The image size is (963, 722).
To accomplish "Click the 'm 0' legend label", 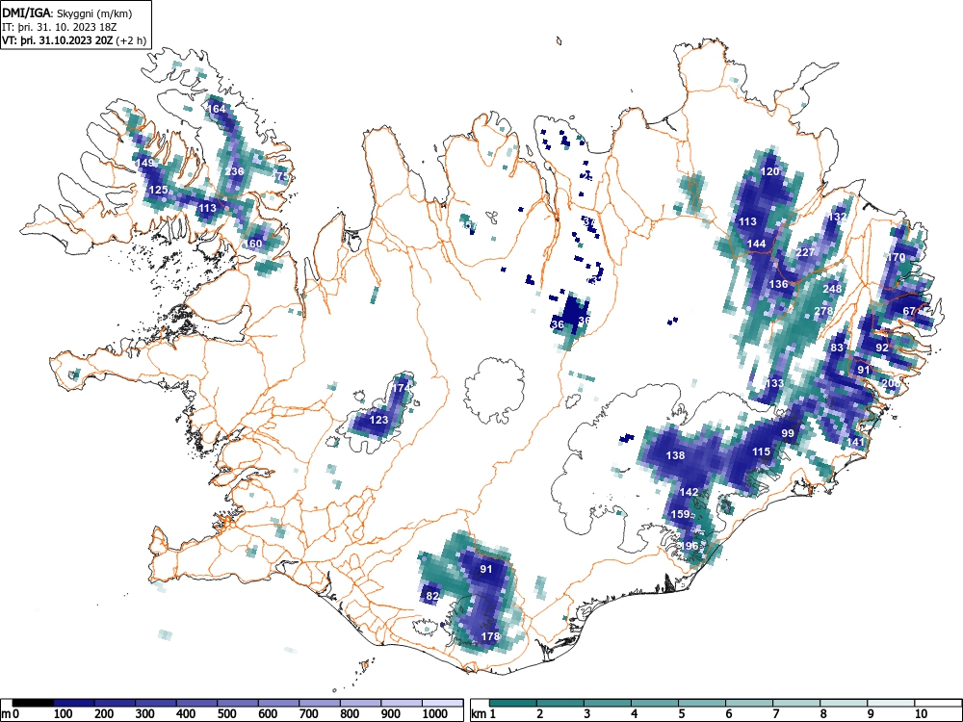I will click(11, 714).
